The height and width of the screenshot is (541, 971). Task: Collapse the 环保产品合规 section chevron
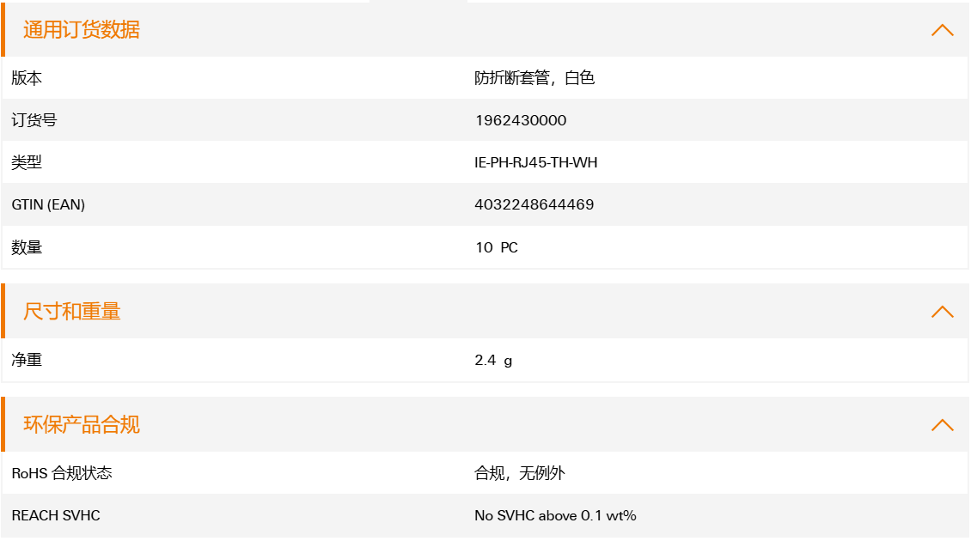942,424
